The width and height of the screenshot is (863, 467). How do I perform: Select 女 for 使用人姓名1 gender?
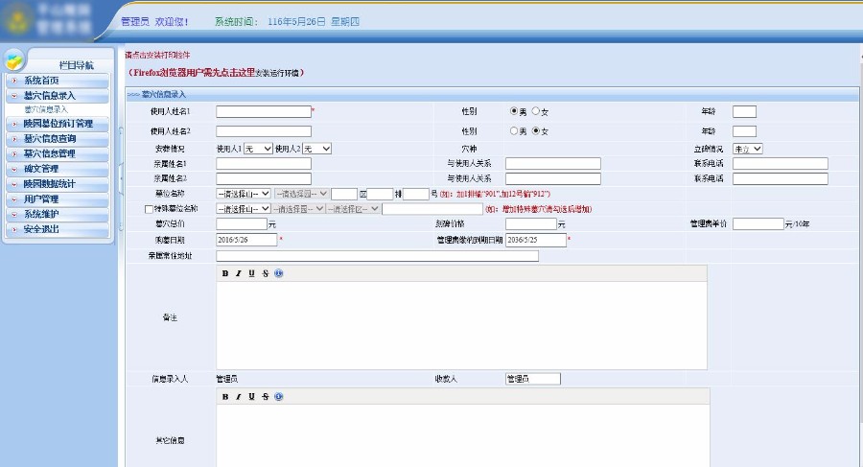535,111
